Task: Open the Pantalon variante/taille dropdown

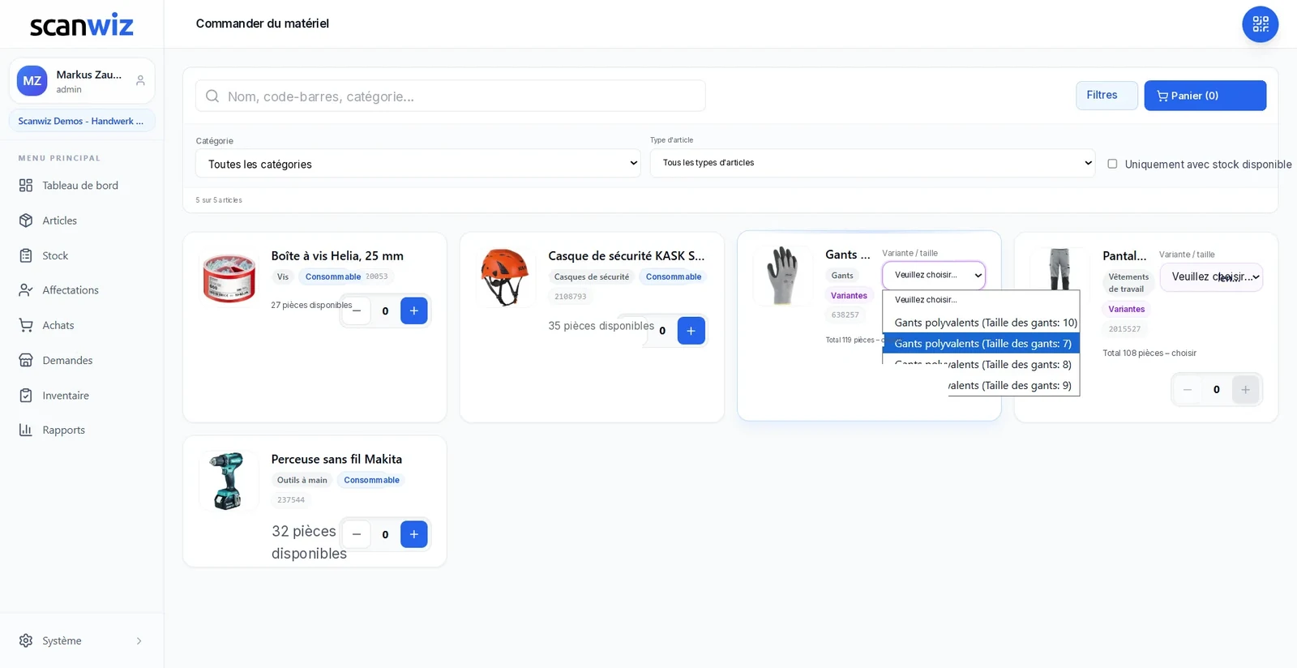Action: [1211, 277]
